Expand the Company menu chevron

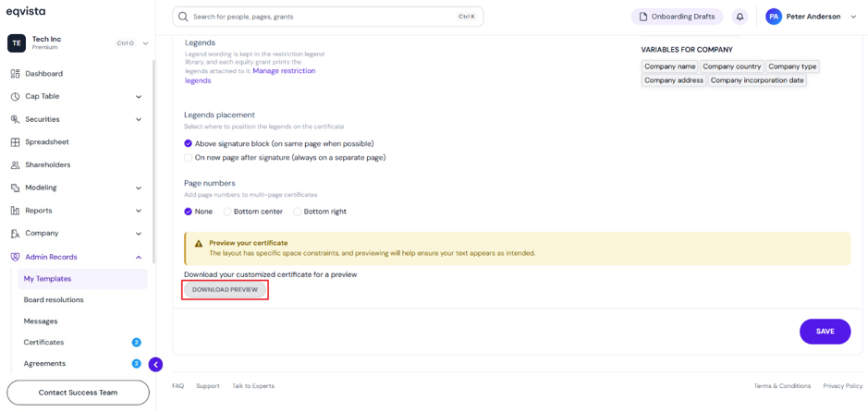click(139, 234)
